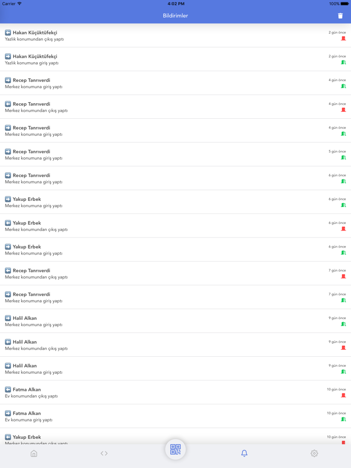This screenshot has height=468, width=351.
Task: Tap the right arrow icon beside Fatma Alkan
Action: pos(8,413)
